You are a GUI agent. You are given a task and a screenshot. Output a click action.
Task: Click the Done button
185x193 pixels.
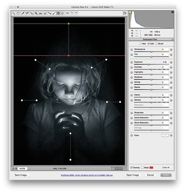166,175
